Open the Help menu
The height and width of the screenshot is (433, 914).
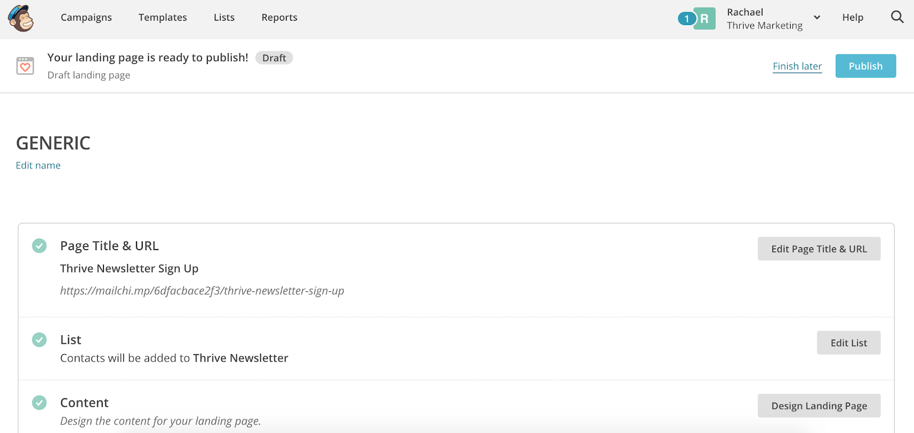(852, 17)
